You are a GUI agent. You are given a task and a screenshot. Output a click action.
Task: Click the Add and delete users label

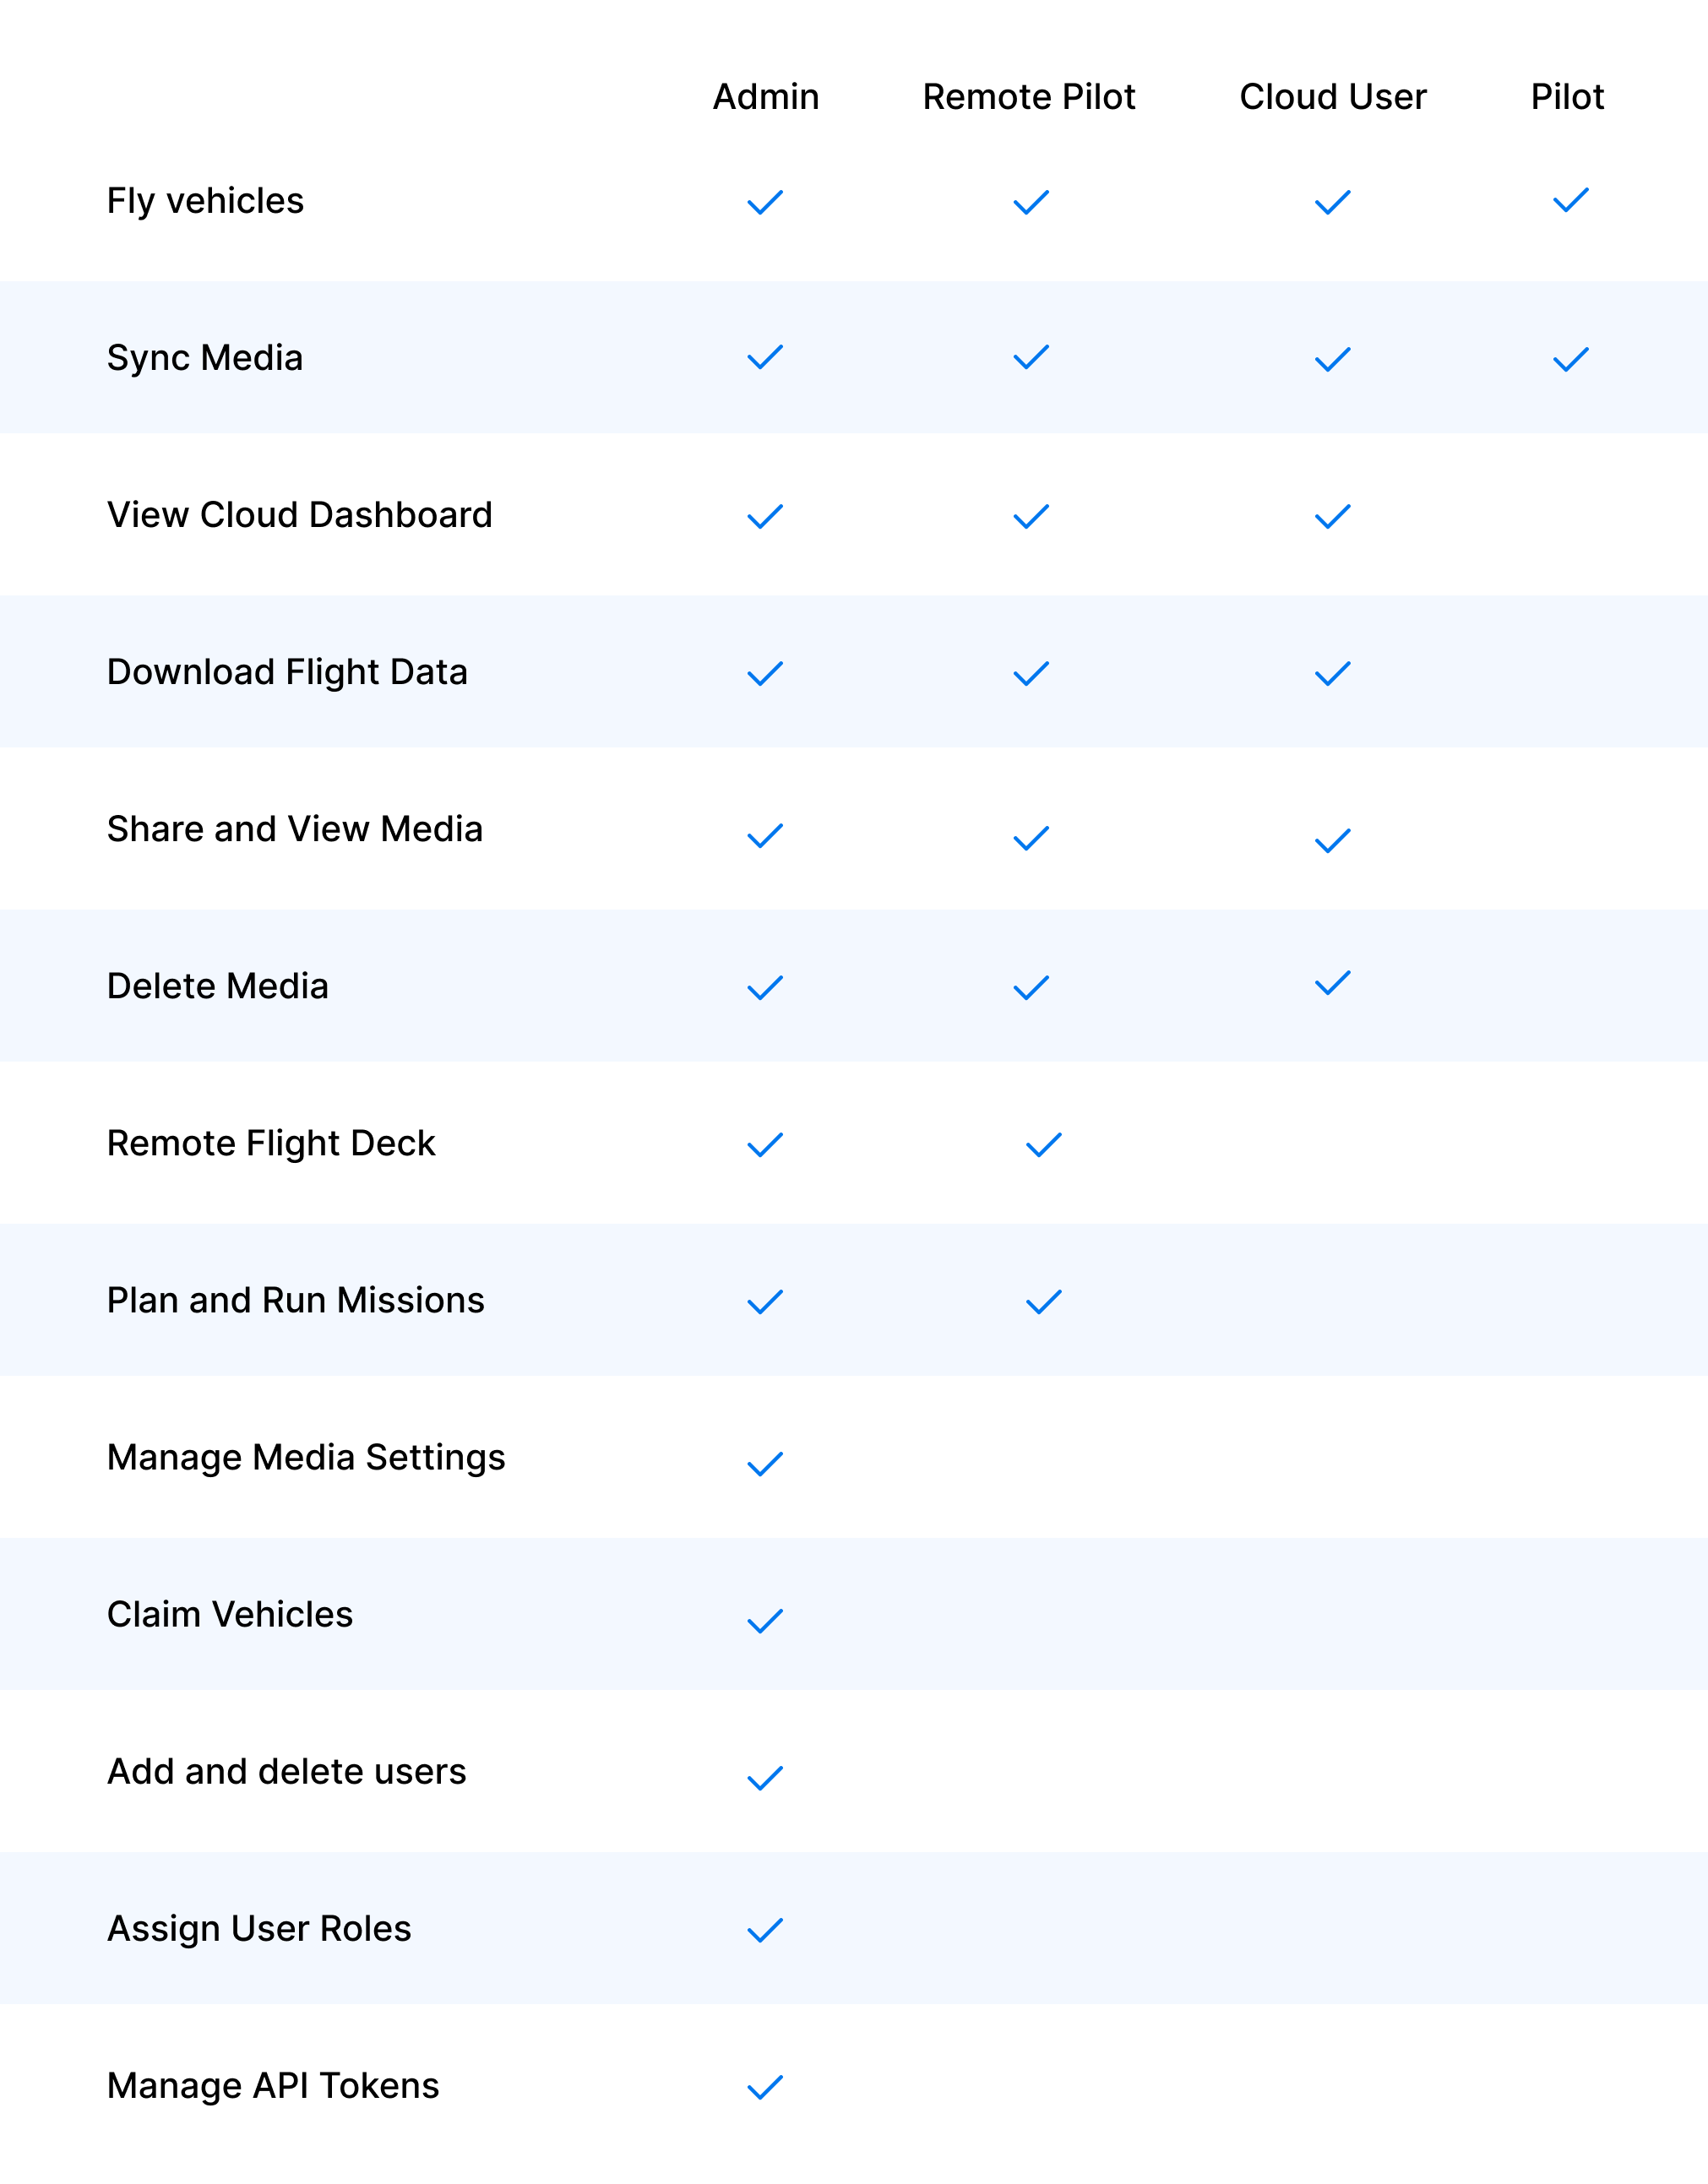tap(287, 1771)
